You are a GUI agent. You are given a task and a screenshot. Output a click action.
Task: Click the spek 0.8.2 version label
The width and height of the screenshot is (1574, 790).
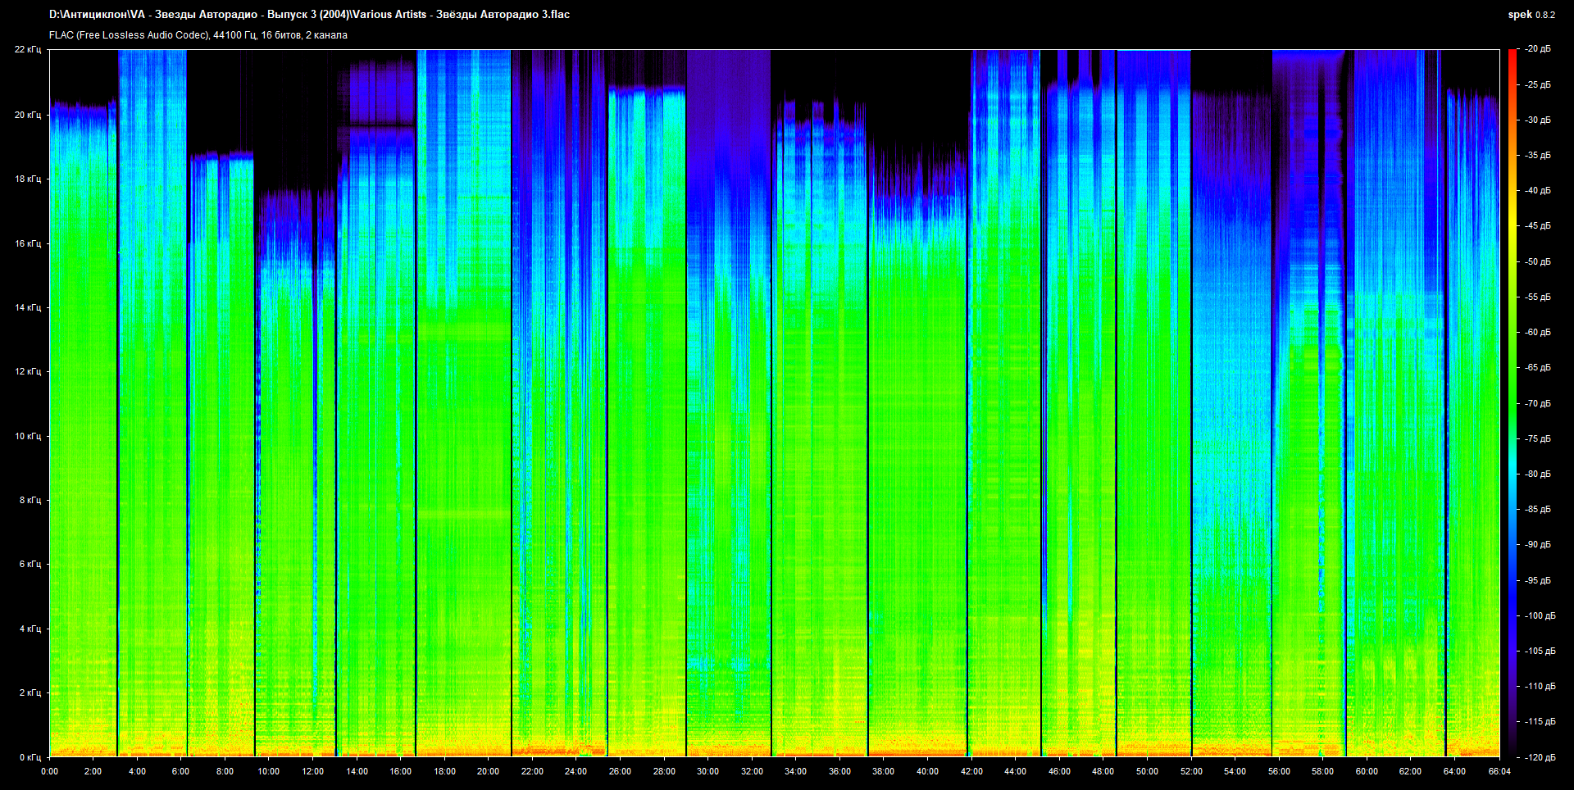click(x=1531, y=15)
